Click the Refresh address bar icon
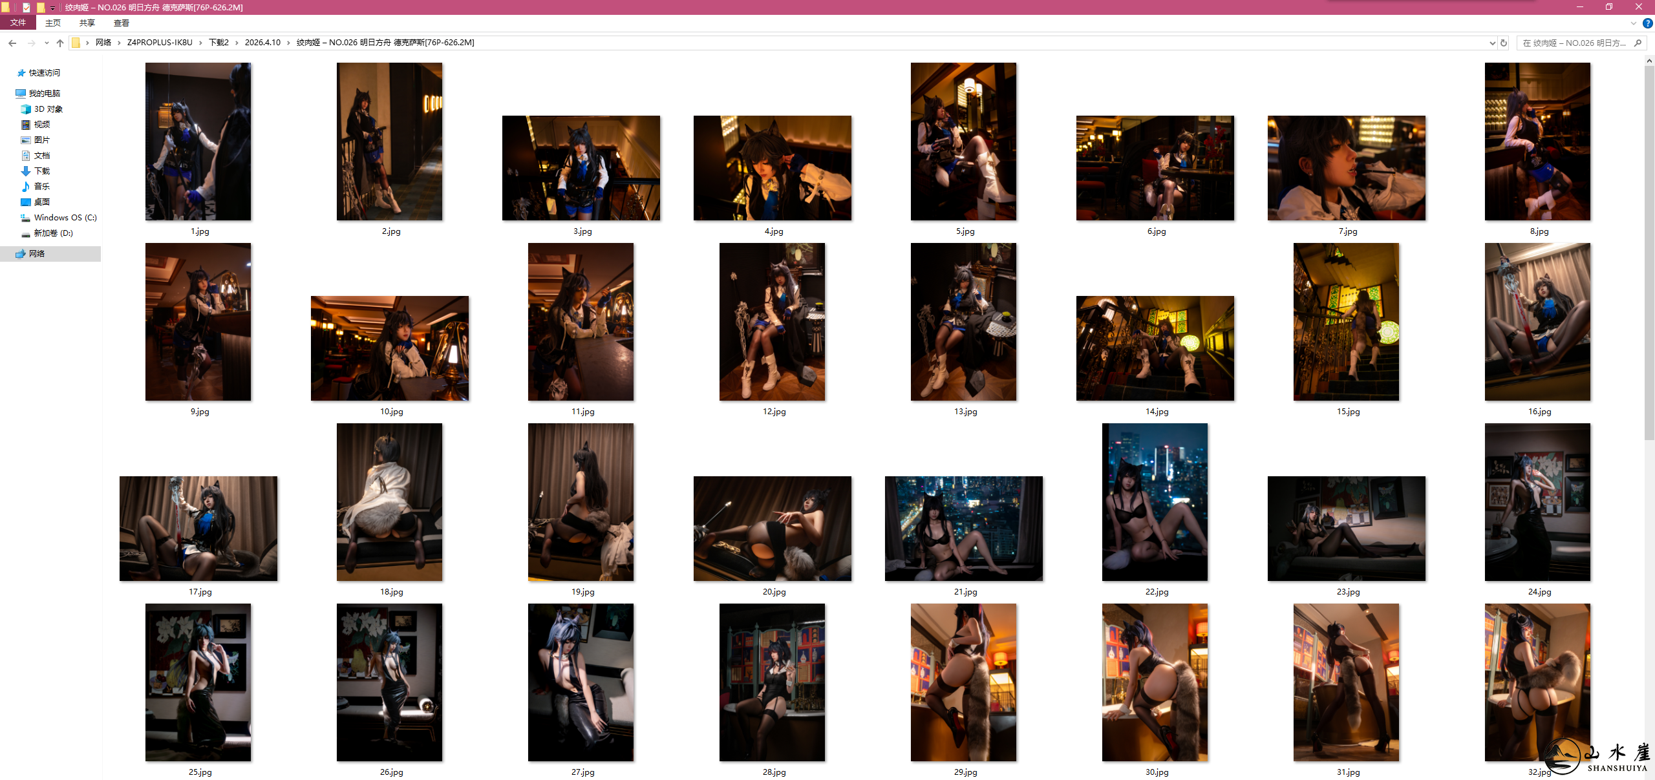This screenshot has height=780, width=1655. pos(1504,43)
